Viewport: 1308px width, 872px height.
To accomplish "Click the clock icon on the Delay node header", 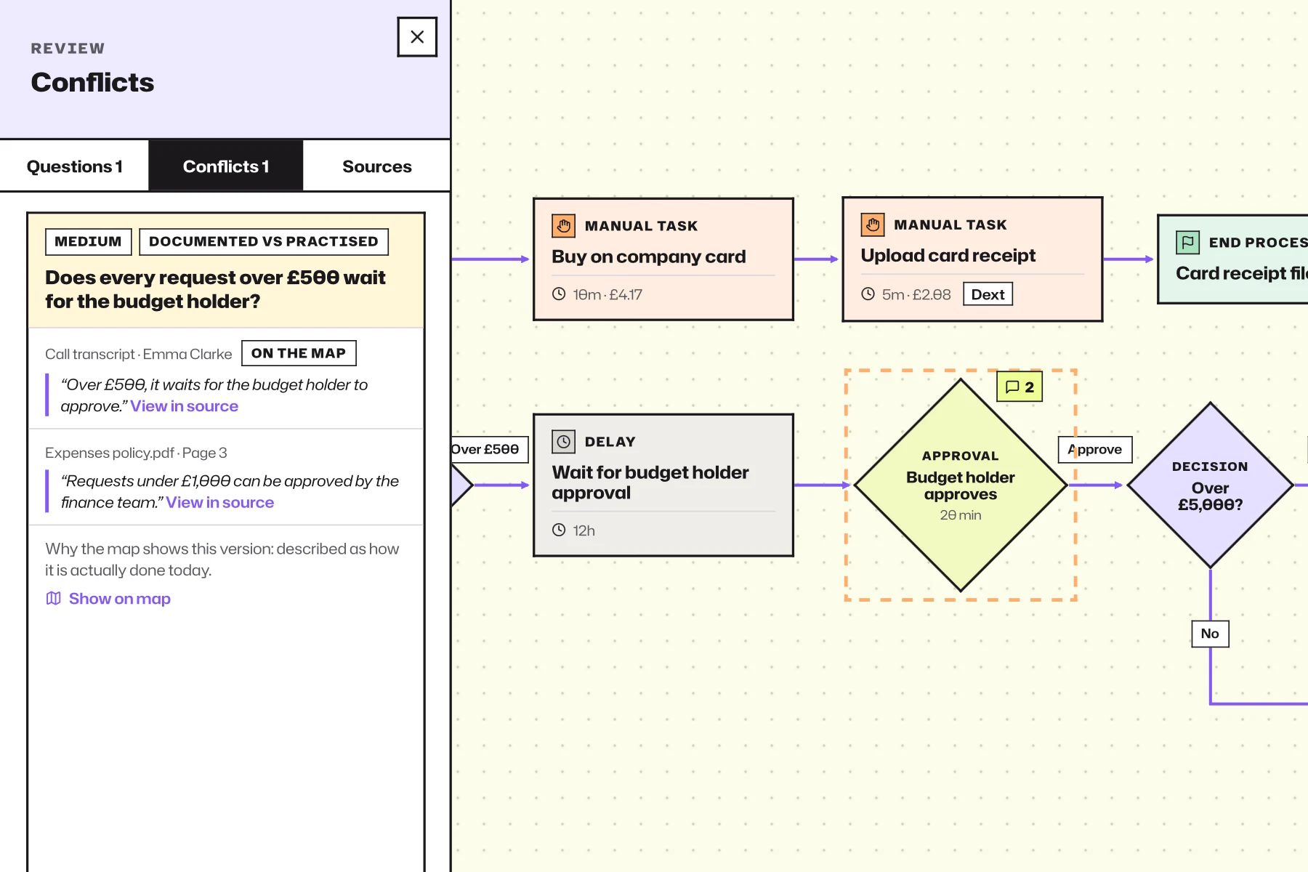I will click(563, 442).
